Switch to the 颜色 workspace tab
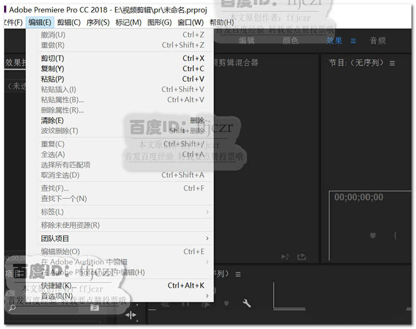 pos(291,41)
